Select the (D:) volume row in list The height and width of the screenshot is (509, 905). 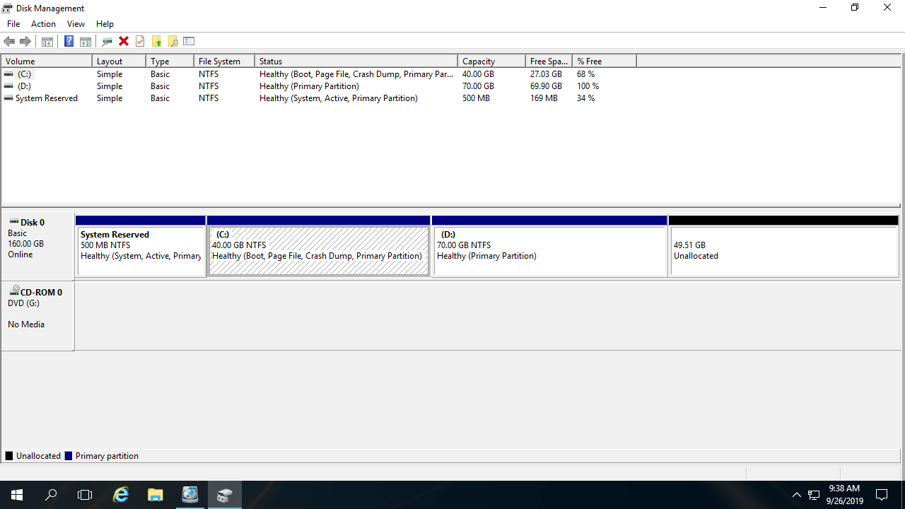pos(25,86)
